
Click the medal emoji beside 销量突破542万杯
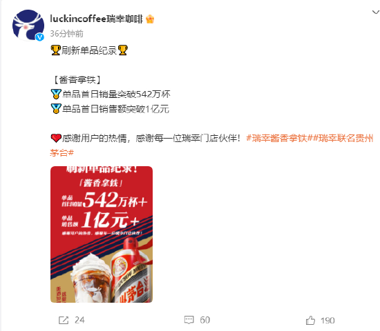[x=56, y=94]
